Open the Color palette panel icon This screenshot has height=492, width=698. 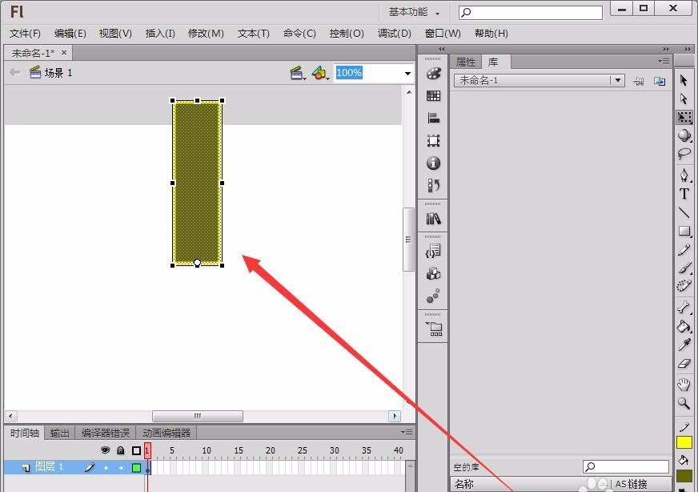coord(433,74)
